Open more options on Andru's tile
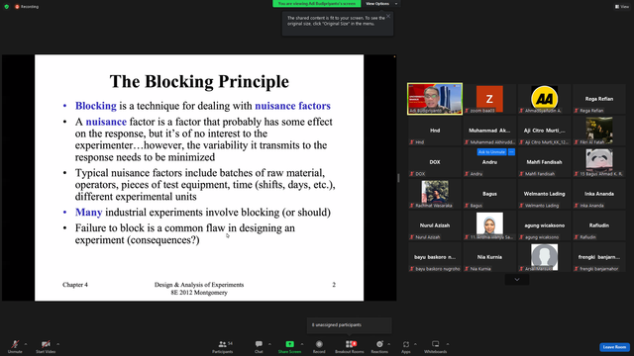This screenshot has height=356, width=634. (511, 152)
